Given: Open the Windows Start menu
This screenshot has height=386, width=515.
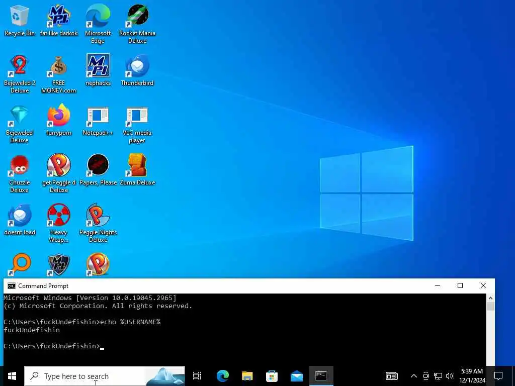Looking at the screenshot, I should [12, 376].
